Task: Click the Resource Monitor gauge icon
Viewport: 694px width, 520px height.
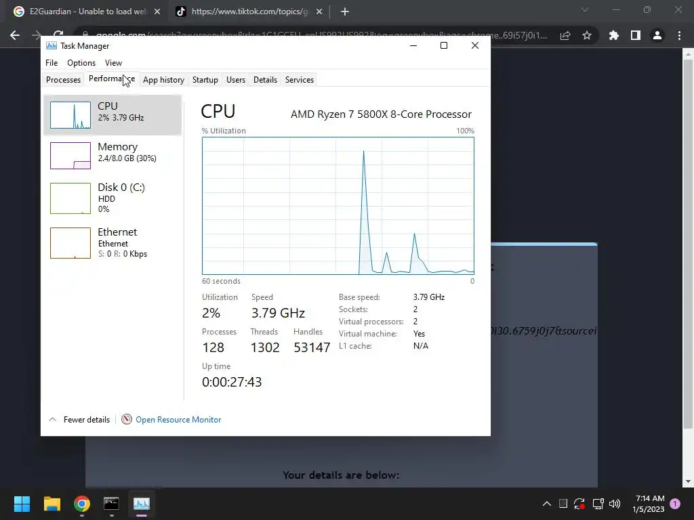Action: [x=127, y=419]
